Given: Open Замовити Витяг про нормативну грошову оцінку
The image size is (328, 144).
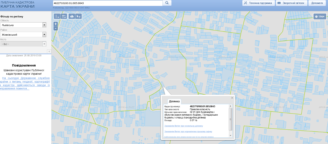Looking at the screenshot, I should point(188,131).
